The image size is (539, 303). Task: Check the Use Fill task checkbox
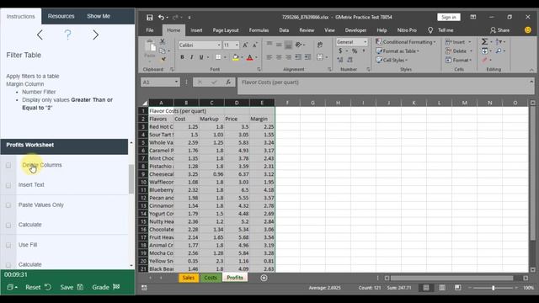(8, 245)
